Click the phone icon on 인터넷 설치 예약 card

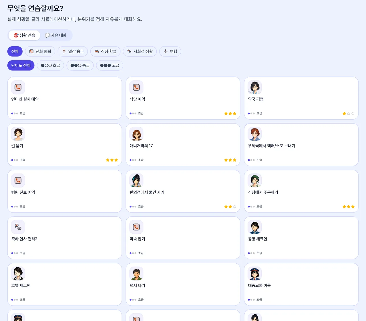click(18, 87)
